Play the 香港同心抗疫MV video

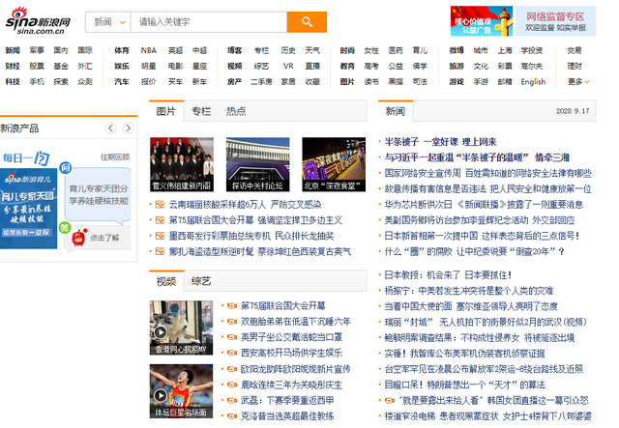[x=181, y=328]
